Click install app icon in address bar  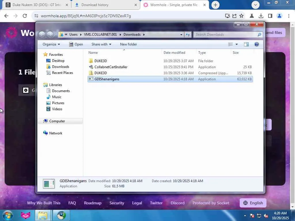coord(228,16)
